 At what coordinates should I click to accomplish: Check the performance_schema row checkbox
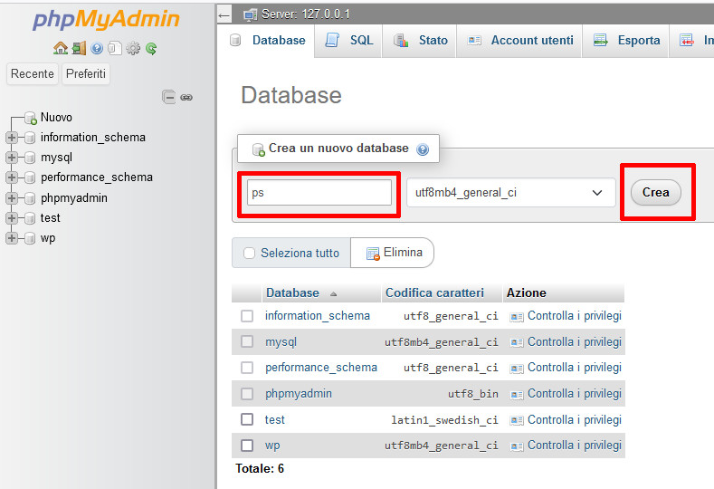(x=247, y=368)
